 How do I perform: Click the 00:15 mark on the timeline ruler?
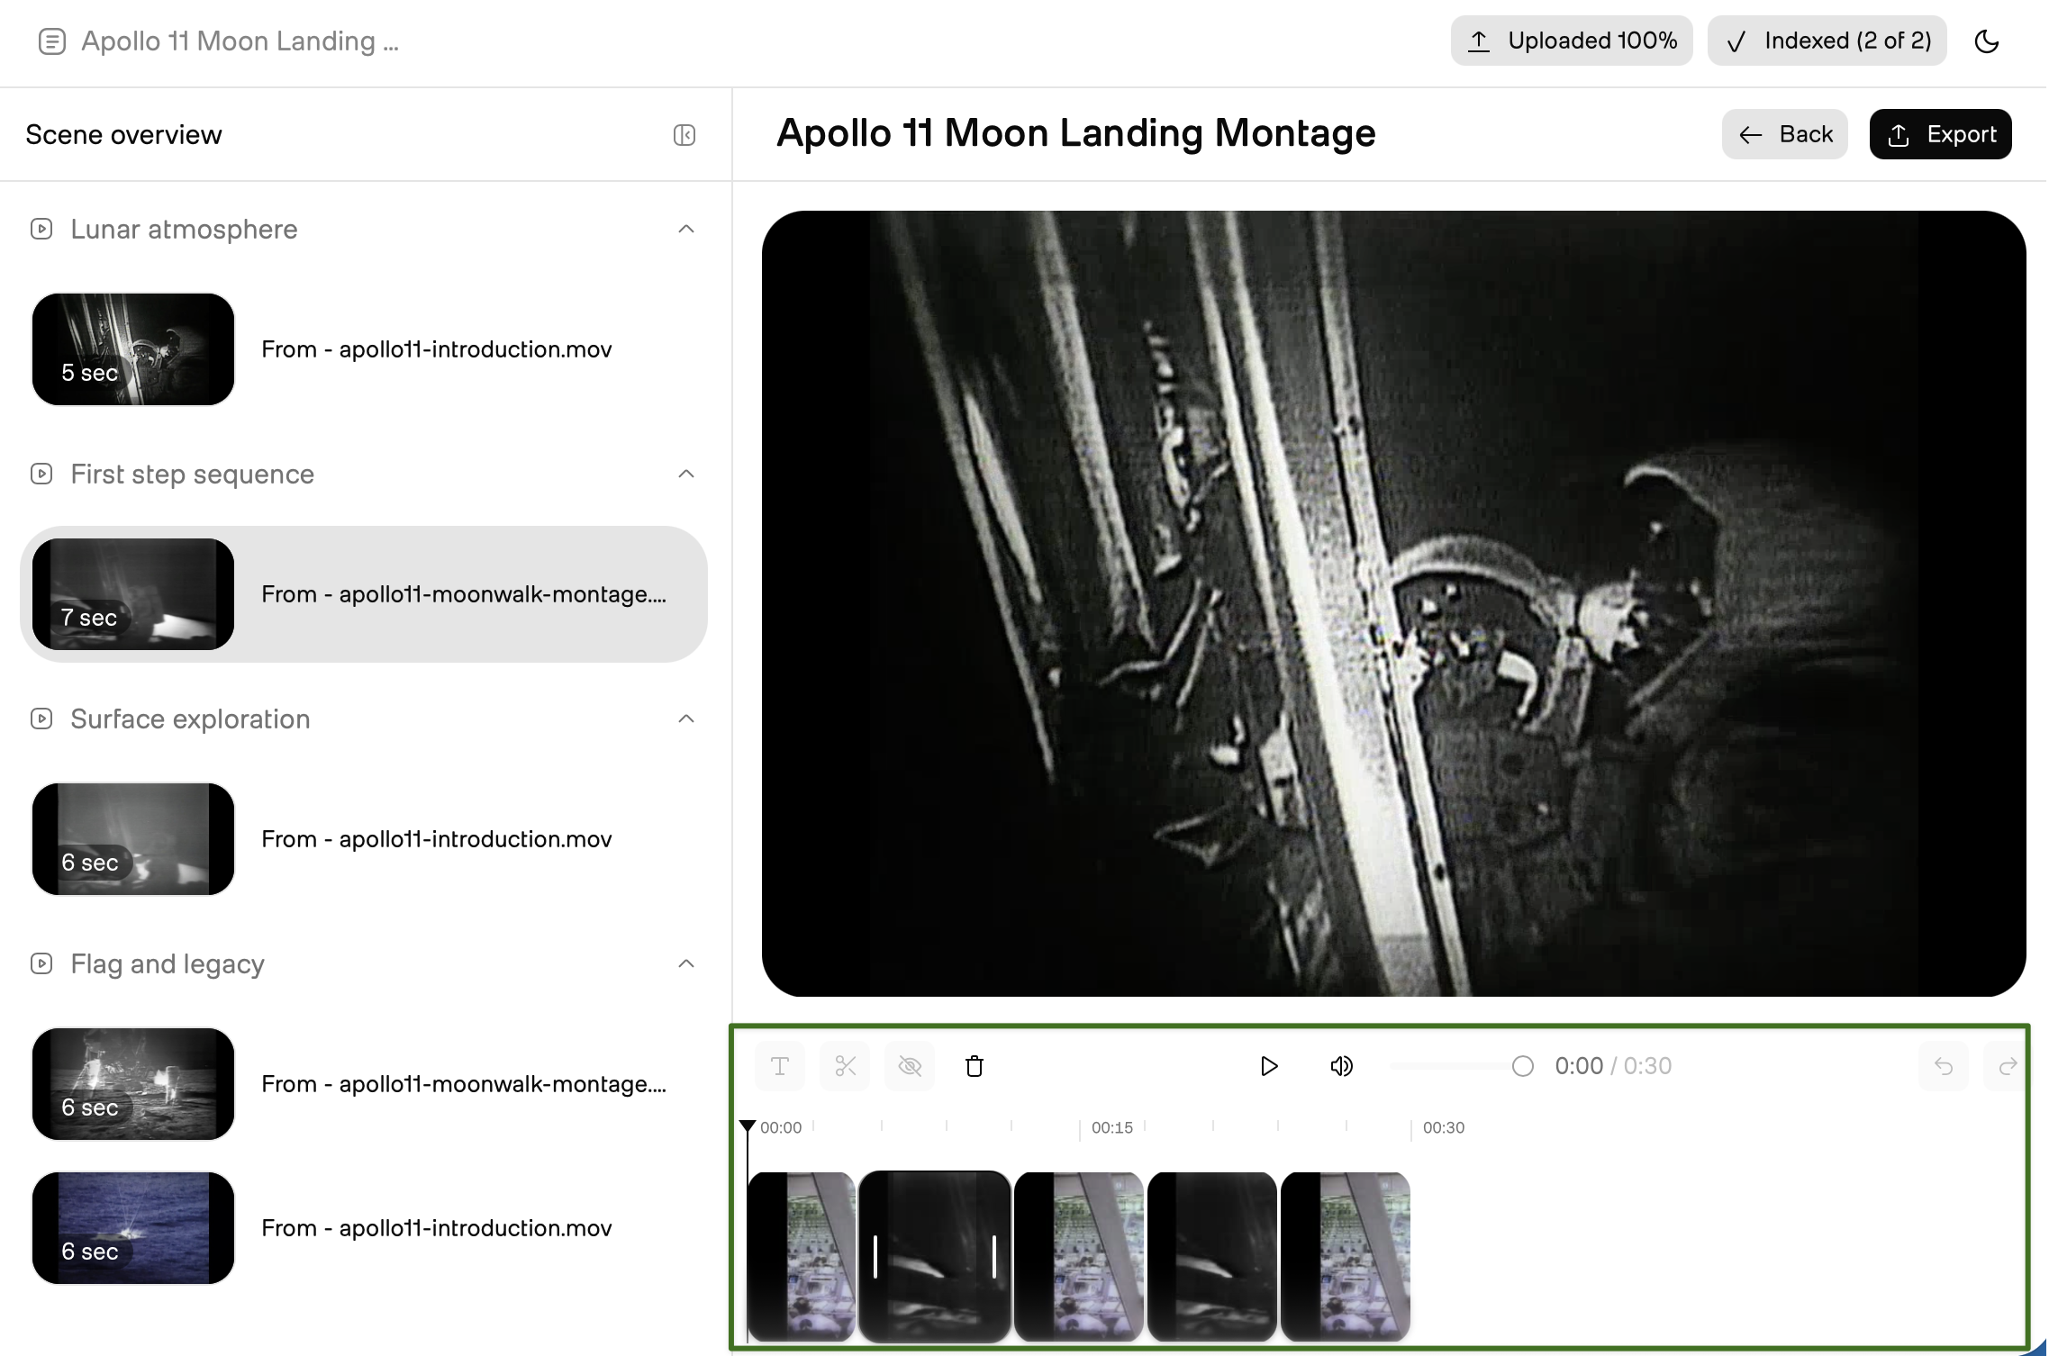[x=1112, y=1127]
